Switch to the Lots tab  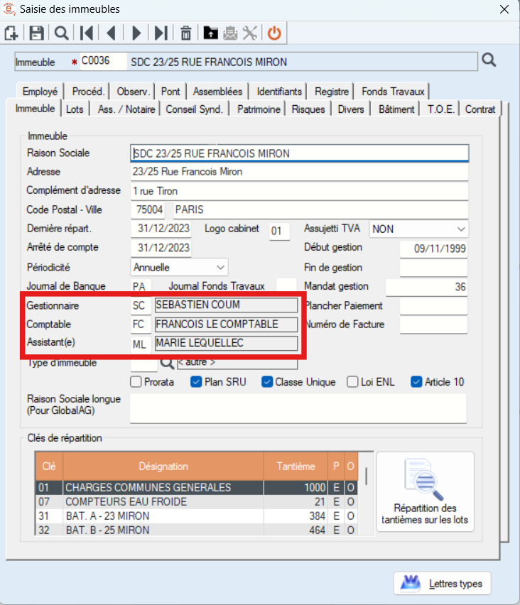[x=75, y=109]
